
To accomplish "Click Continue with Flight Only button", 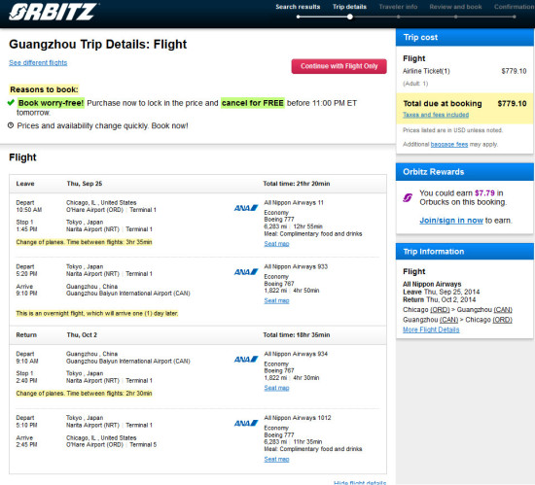I will pos(339,66).
